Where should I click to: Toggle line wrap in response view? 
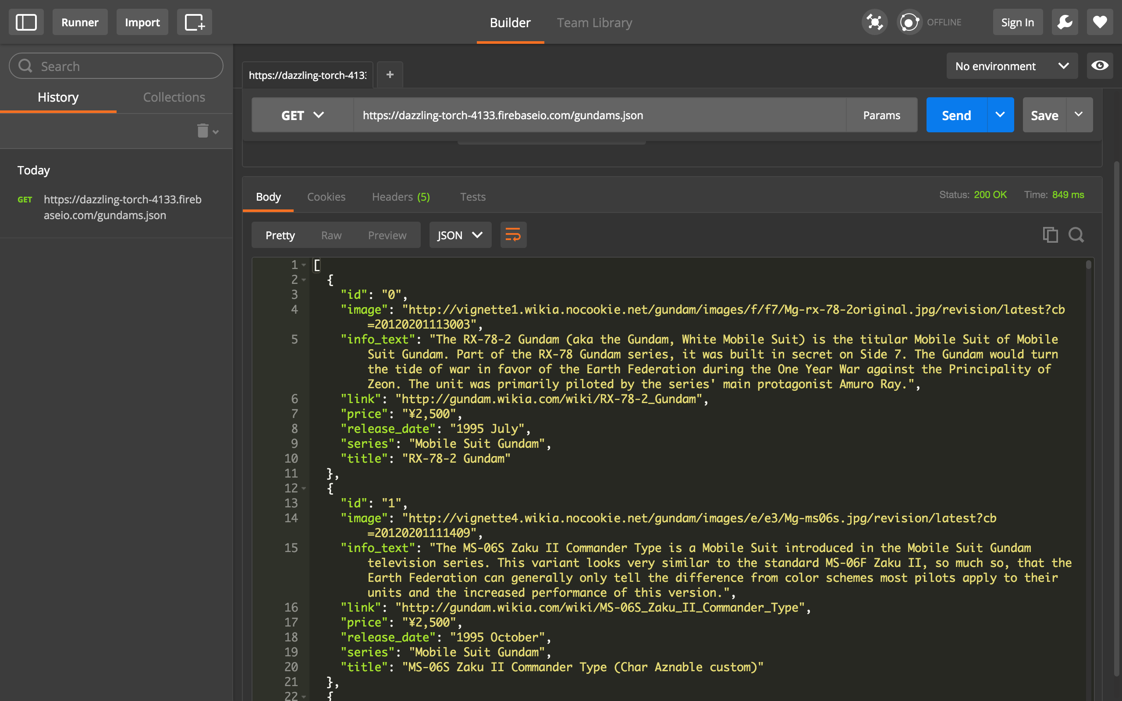[x=513, y=235]
